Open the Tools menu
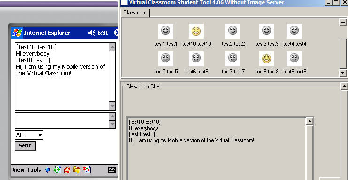 point(34,170)
